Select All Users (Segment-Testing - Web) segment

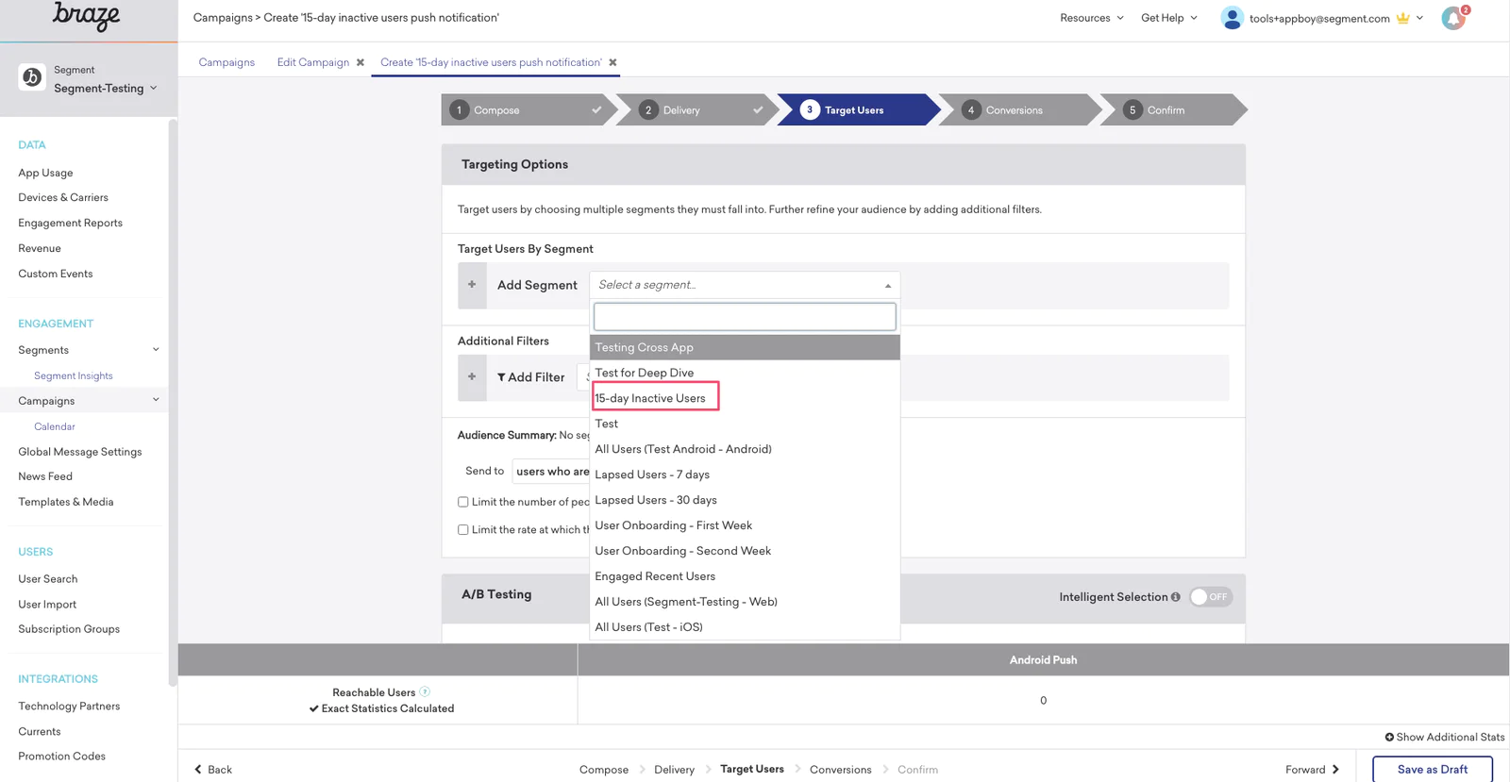tap(745, 602)
